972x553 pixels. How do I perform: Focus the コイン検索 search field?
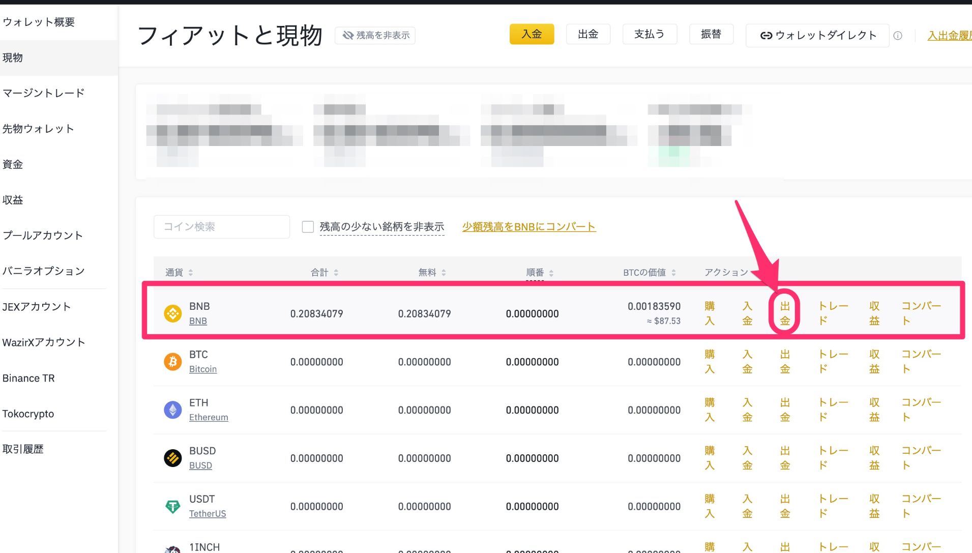(x=222, y=227)
